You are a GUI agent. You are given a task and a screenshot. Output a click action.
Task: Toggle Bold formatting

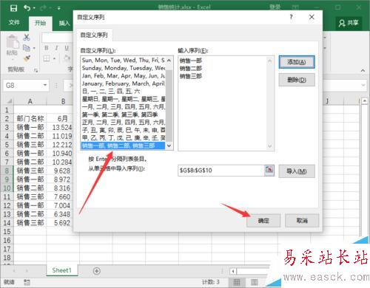(47, 48)
